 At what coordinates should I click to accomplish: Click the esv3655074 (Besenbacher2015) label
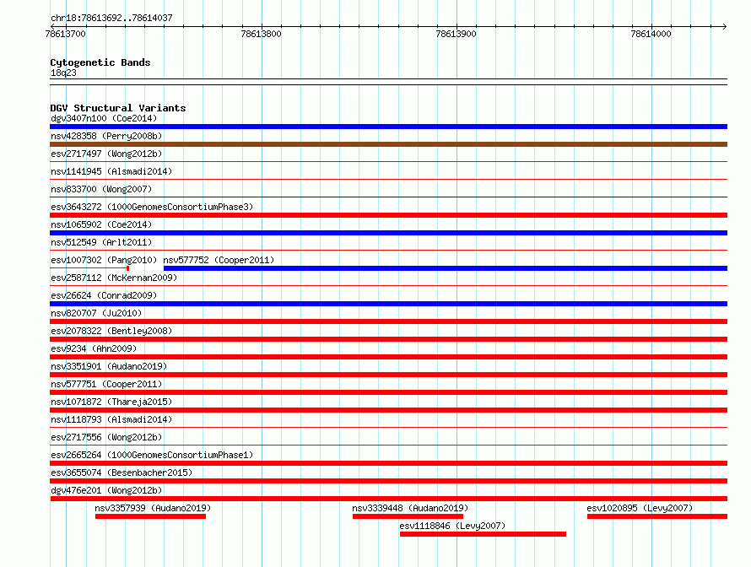(x=122, y=472)
